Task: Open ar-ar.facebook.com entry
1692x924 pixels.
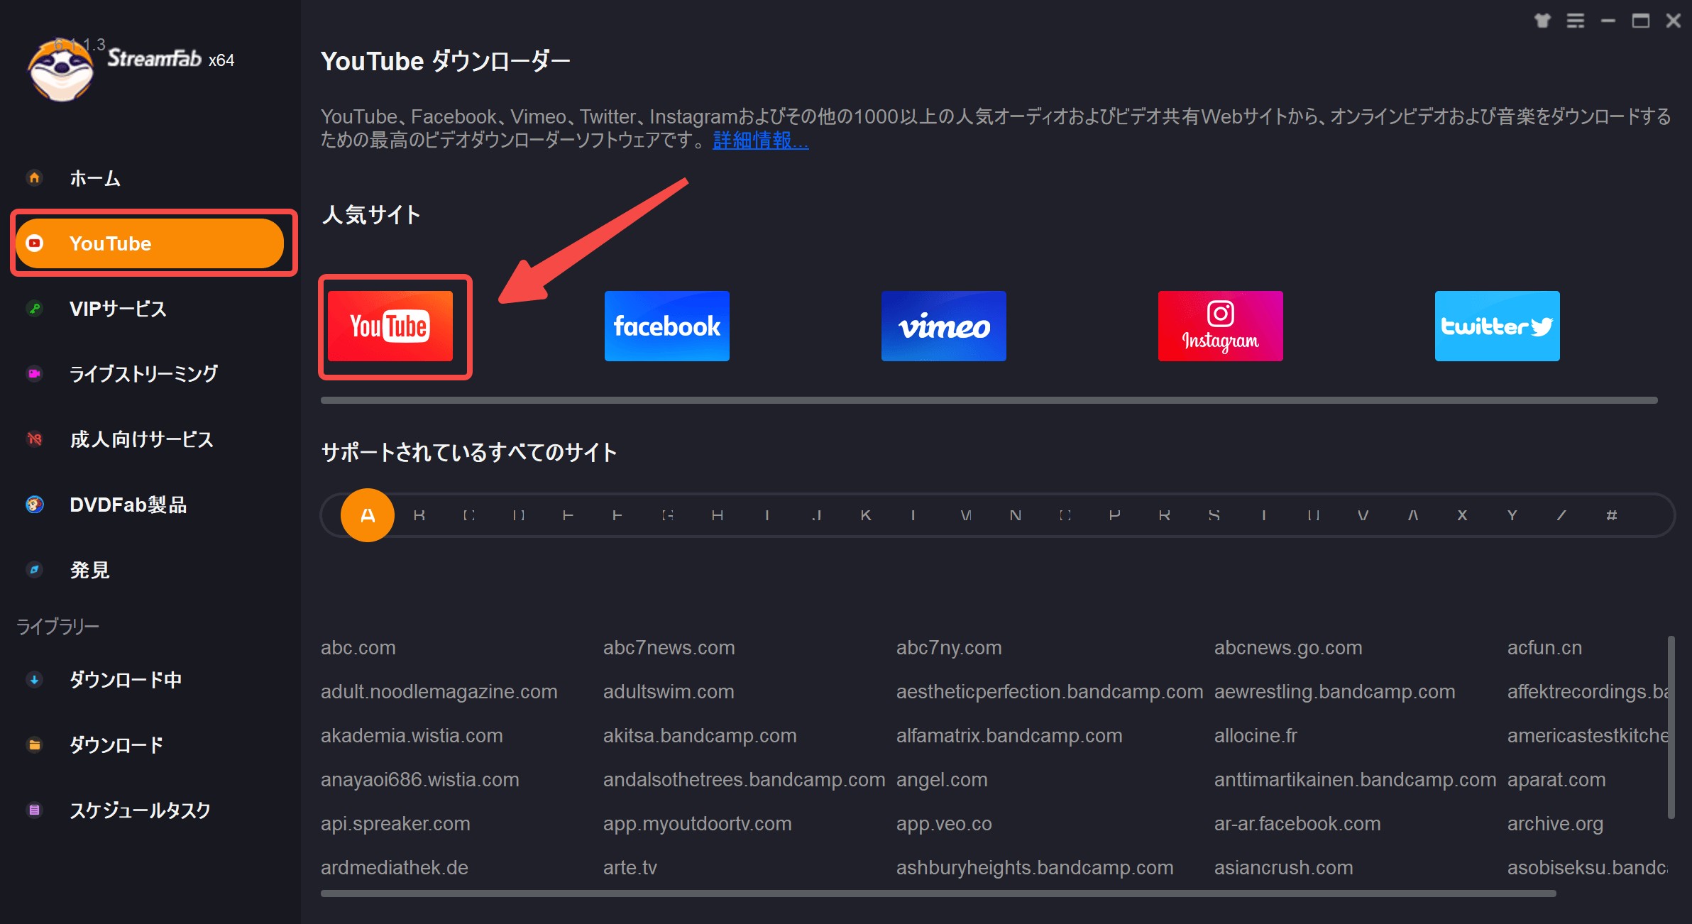Action: tap(1297, 823)
